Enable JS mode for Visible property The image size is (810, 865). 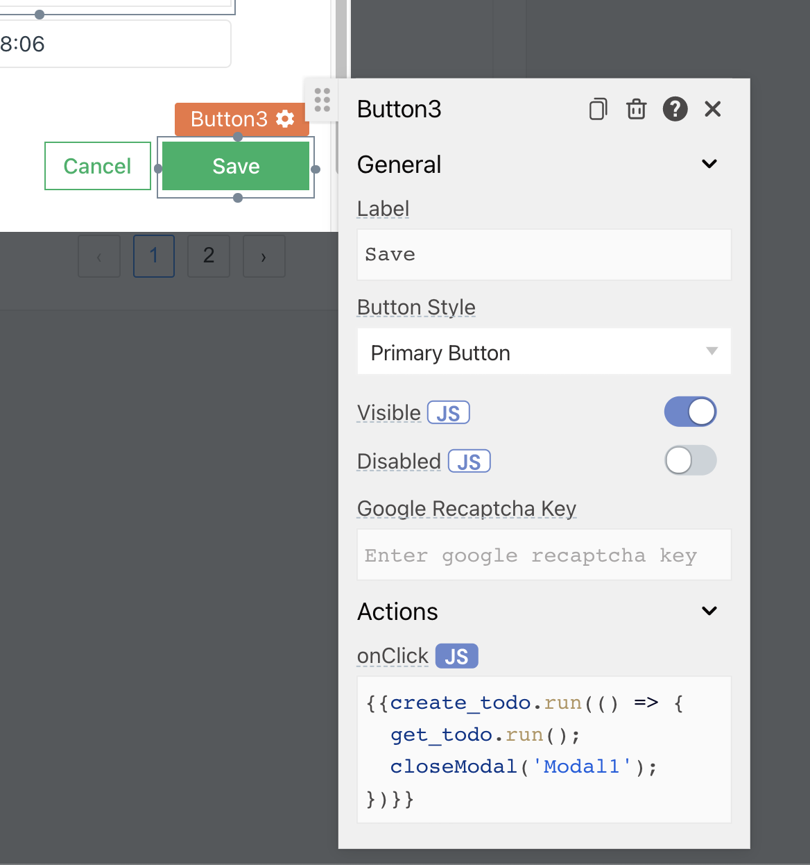(448, 412)
